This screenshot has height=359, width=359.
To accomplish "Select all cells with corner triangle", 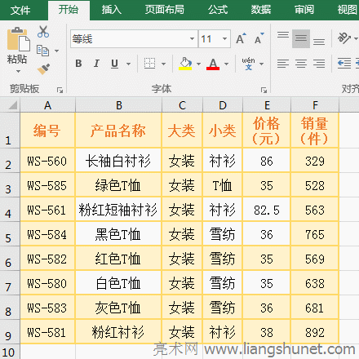I will pos(12,105).
